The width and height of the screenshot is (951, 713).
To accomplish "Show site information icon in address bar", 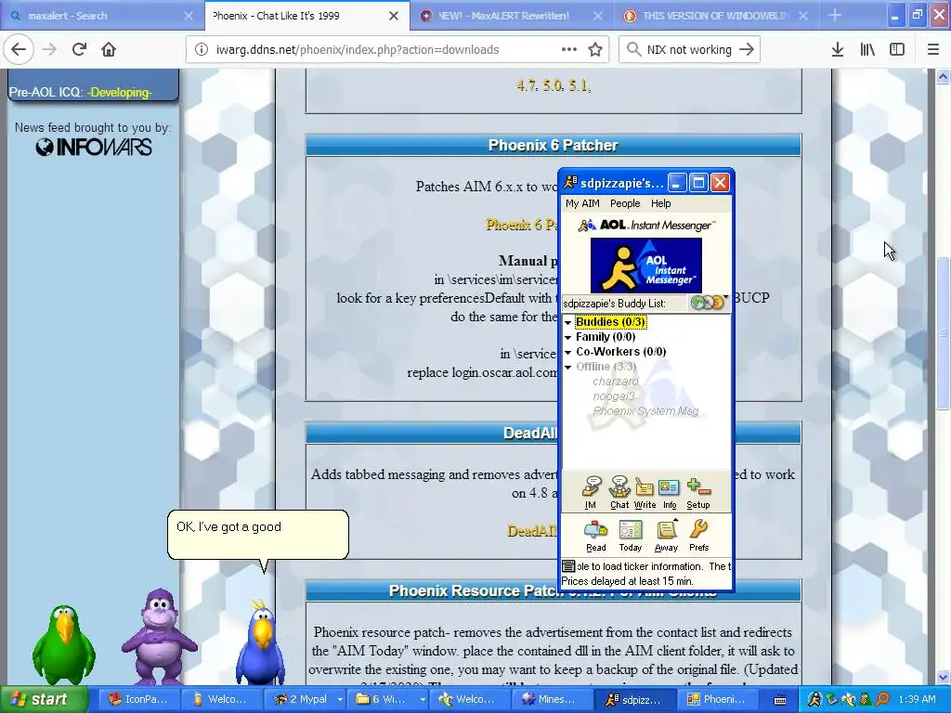I will 202,50.
